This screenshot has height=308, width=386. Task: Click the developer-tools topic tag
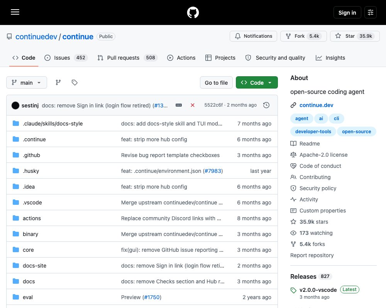[313, 131]
